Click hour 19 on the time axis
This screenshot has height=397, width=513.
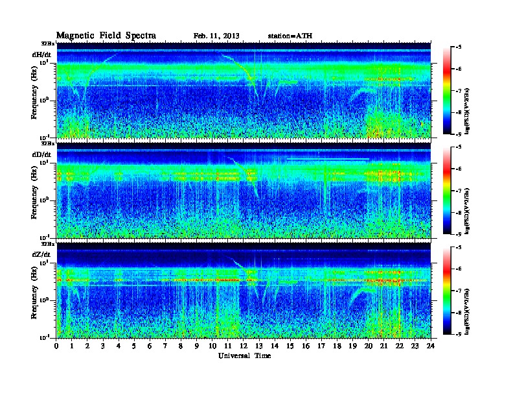click(352, 346)
